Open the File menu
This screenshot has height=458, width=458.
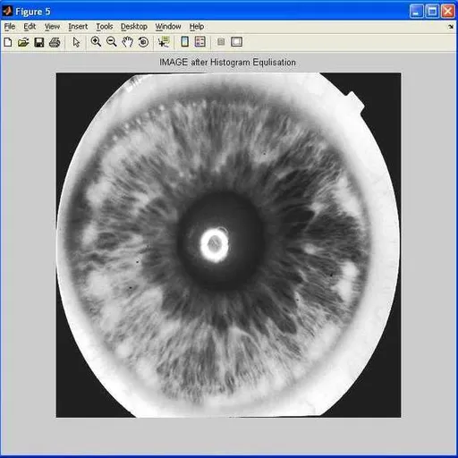10,27
